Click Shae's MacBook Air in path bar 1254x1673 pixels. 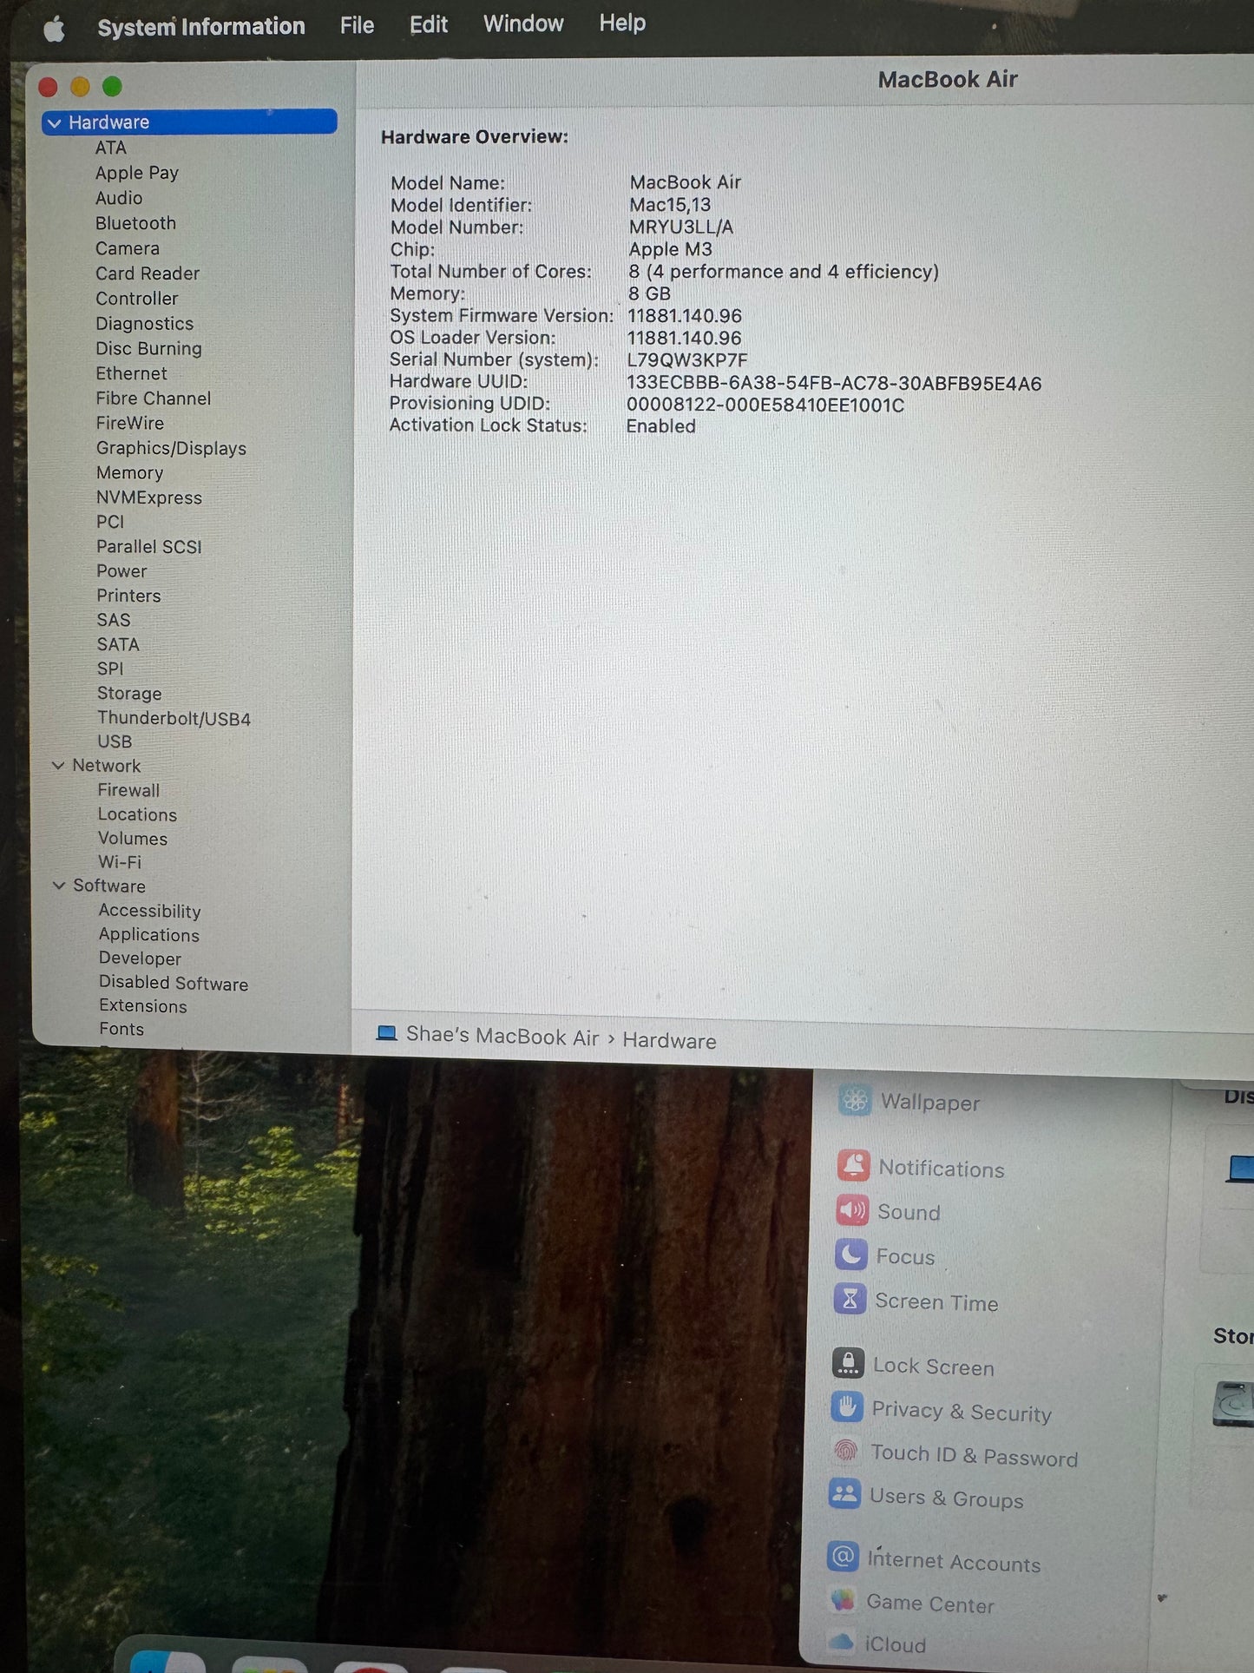(502, 1036)
